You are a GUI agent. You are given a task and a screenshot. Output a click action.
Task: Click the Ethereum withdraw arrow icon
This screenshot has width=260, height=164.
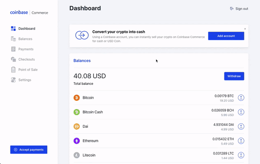pos(241,141)
